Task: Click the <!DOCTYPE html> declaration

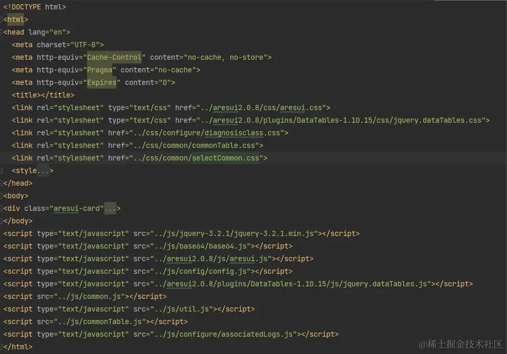Action: [x=35, y=7]
